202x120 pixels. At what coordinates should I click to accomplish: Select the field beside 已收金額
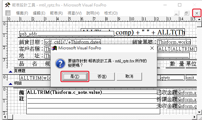point(185,93)
